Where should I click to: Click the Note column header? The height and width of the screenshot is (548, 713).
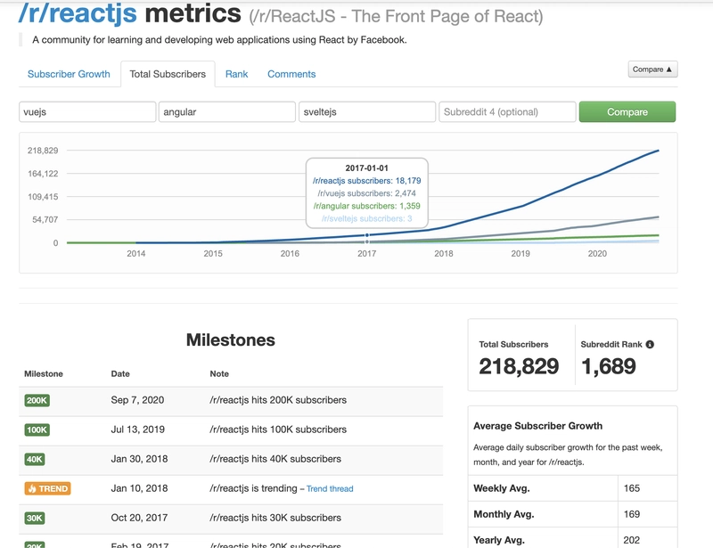point(219,374)
